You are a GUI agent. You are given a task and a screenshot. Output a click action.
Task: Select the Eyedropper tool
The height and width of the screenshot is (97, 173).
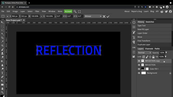[x=2, y=42]
